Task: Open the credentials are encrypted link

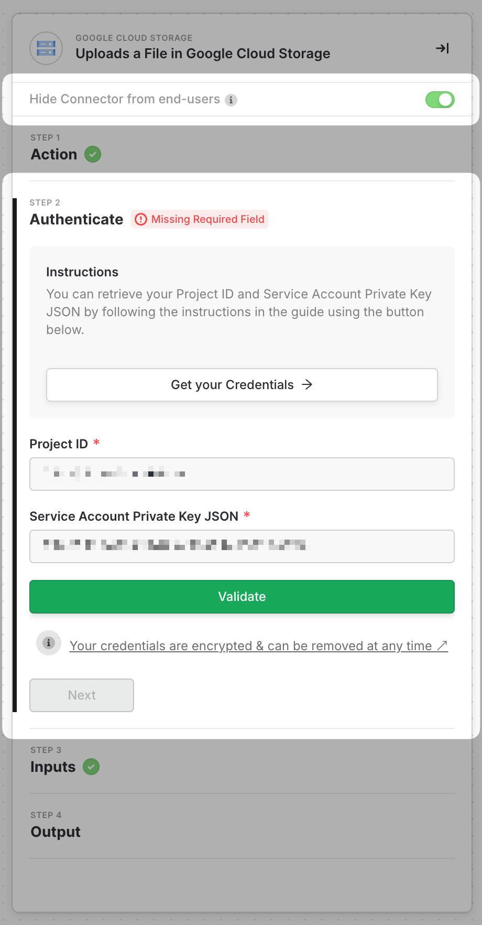Action: click(250, 646)
